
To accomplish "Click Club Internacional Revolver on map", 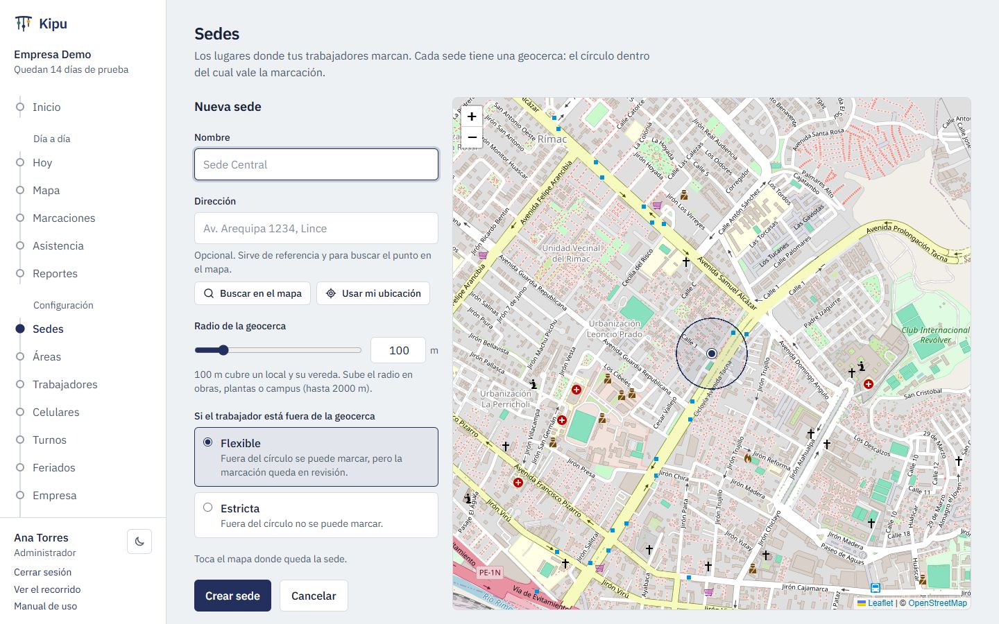I will [x=935, y=335].
